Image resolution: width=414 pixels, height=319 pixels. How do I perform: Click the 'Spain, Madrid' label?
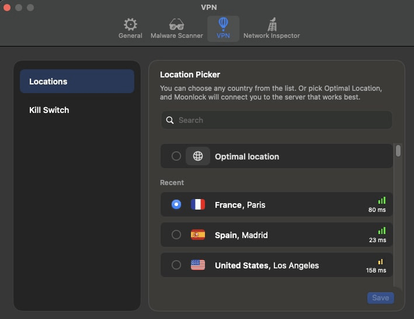[241, 235]
